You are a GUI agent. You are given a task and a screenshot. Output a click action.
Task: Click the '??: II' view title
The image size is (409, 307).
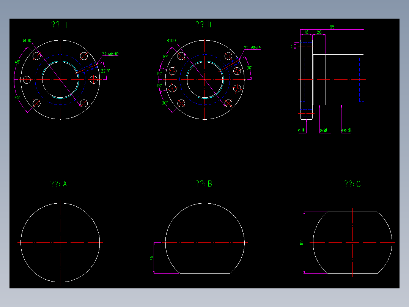204,24
